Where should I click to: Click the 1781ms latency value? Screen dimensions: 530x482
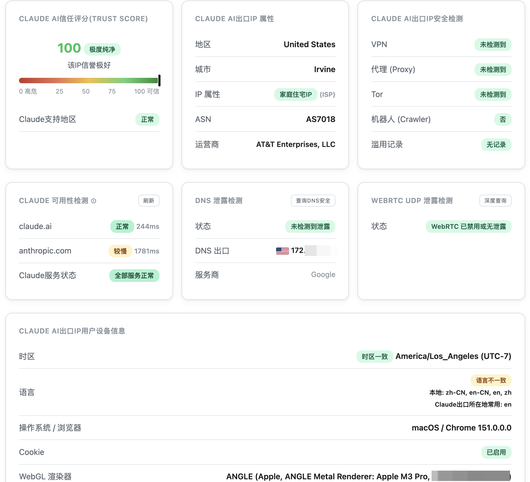(x=147, y=251)
